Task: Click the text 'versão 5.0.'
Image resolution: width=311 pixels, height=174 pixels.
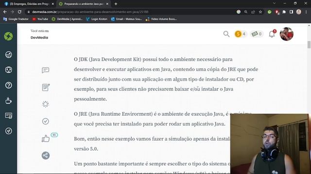Action: click(x=86, y=149)
